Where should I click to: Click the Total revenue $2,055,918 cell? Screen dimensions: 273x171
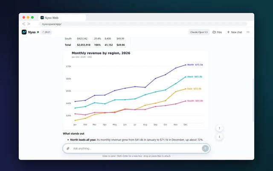point(84,45)
